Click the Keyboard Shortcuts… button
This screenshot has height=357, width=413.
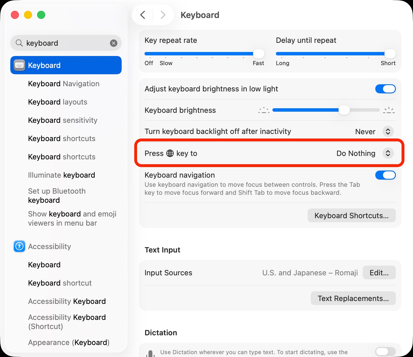coord(351,216)
